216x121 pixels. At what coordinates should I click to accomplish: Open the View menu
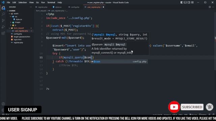click(x=31, y=2)
